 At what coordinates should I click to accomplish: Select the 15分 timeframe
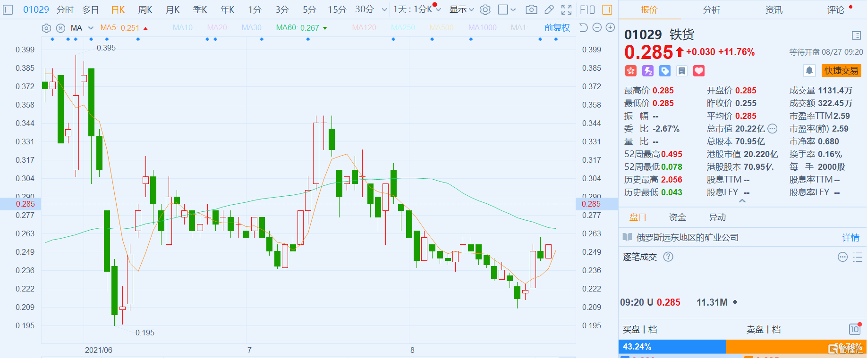tap(337, 9)
